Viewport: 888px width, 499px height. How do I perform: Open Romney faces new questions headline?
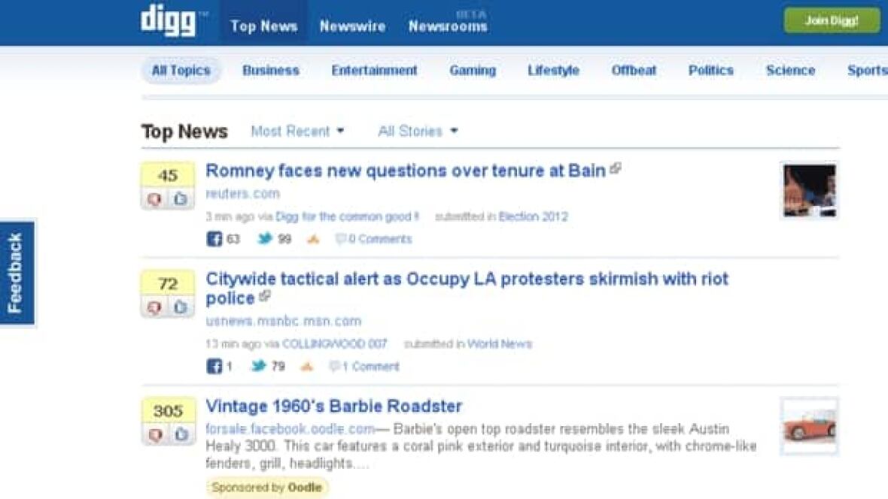pos(406,171)
